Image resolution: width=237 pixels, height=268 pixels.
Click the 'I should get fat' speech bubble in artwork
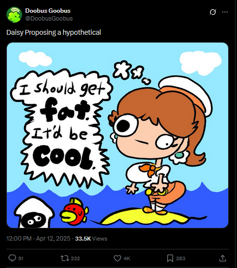[61, 126]
